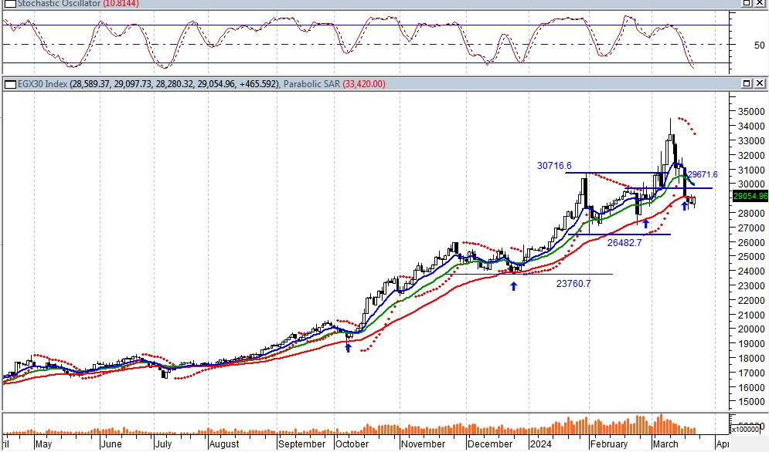Screen dimensions: 769x452
Task: Click the 2024 label on time axis
Action: click(538, 444)
